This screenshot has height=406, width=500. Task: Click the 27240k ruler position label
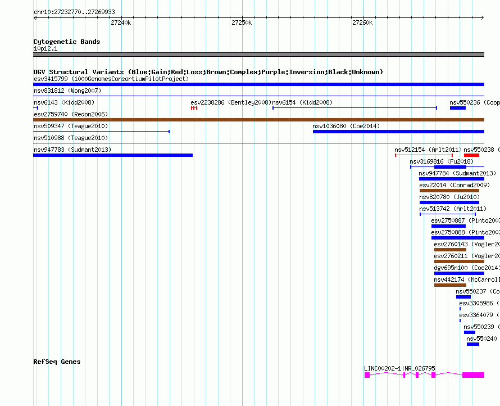pyautogui.click(x=121, y=22)
